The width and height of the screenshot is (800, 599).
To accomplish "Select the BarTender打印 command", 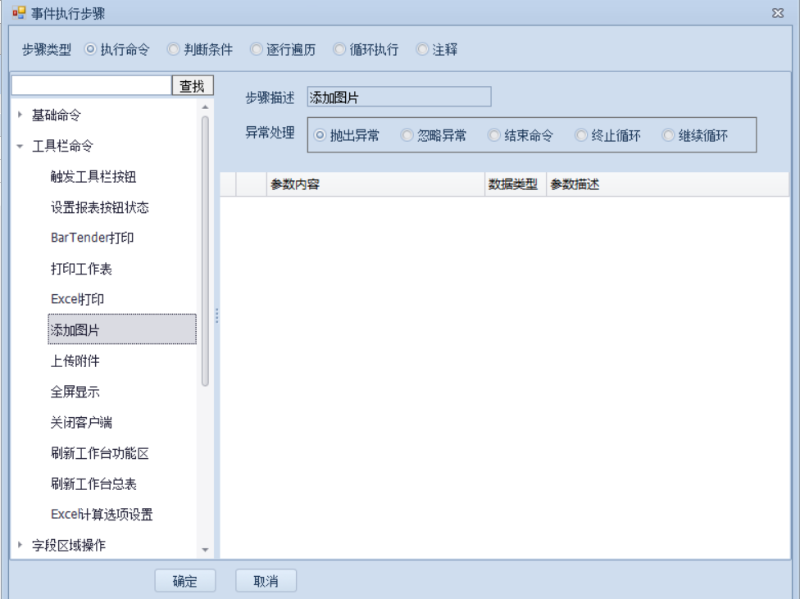I will point(92,238).
